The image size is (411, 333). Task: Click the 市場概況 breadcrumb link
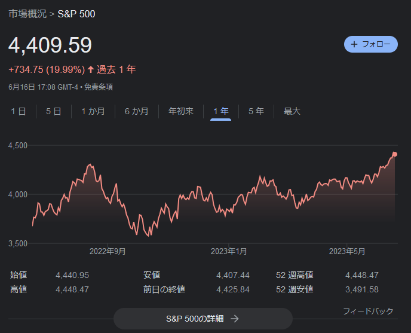click(27, 14)
